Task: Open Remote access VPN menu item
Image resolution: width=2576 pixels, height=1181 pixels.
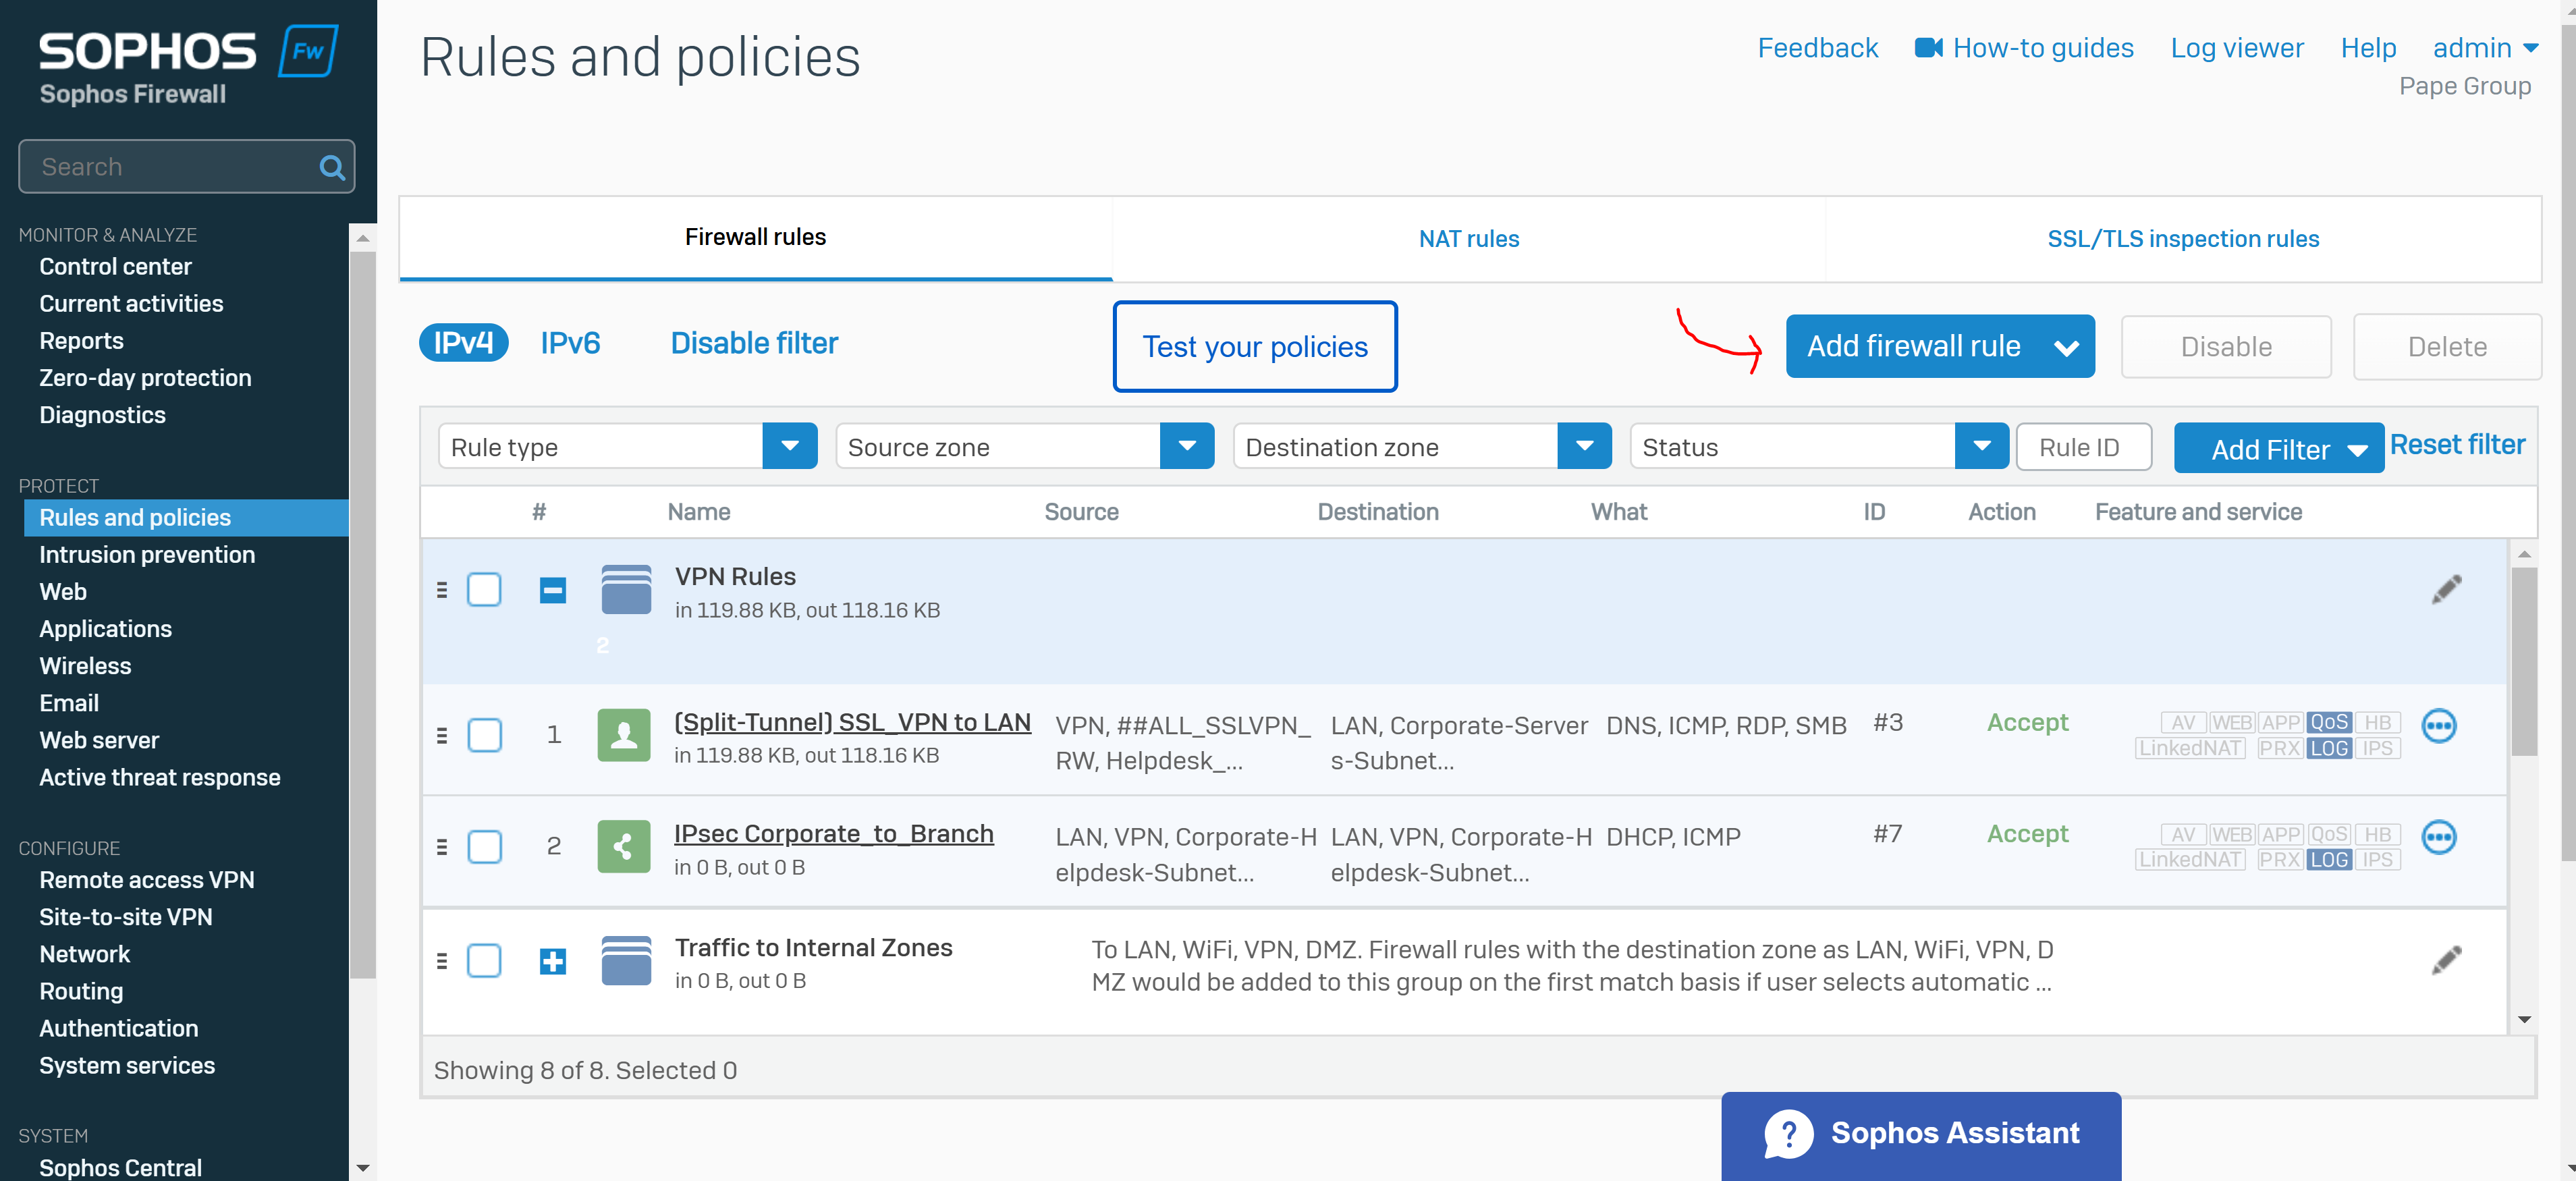Action: point(147,880)
